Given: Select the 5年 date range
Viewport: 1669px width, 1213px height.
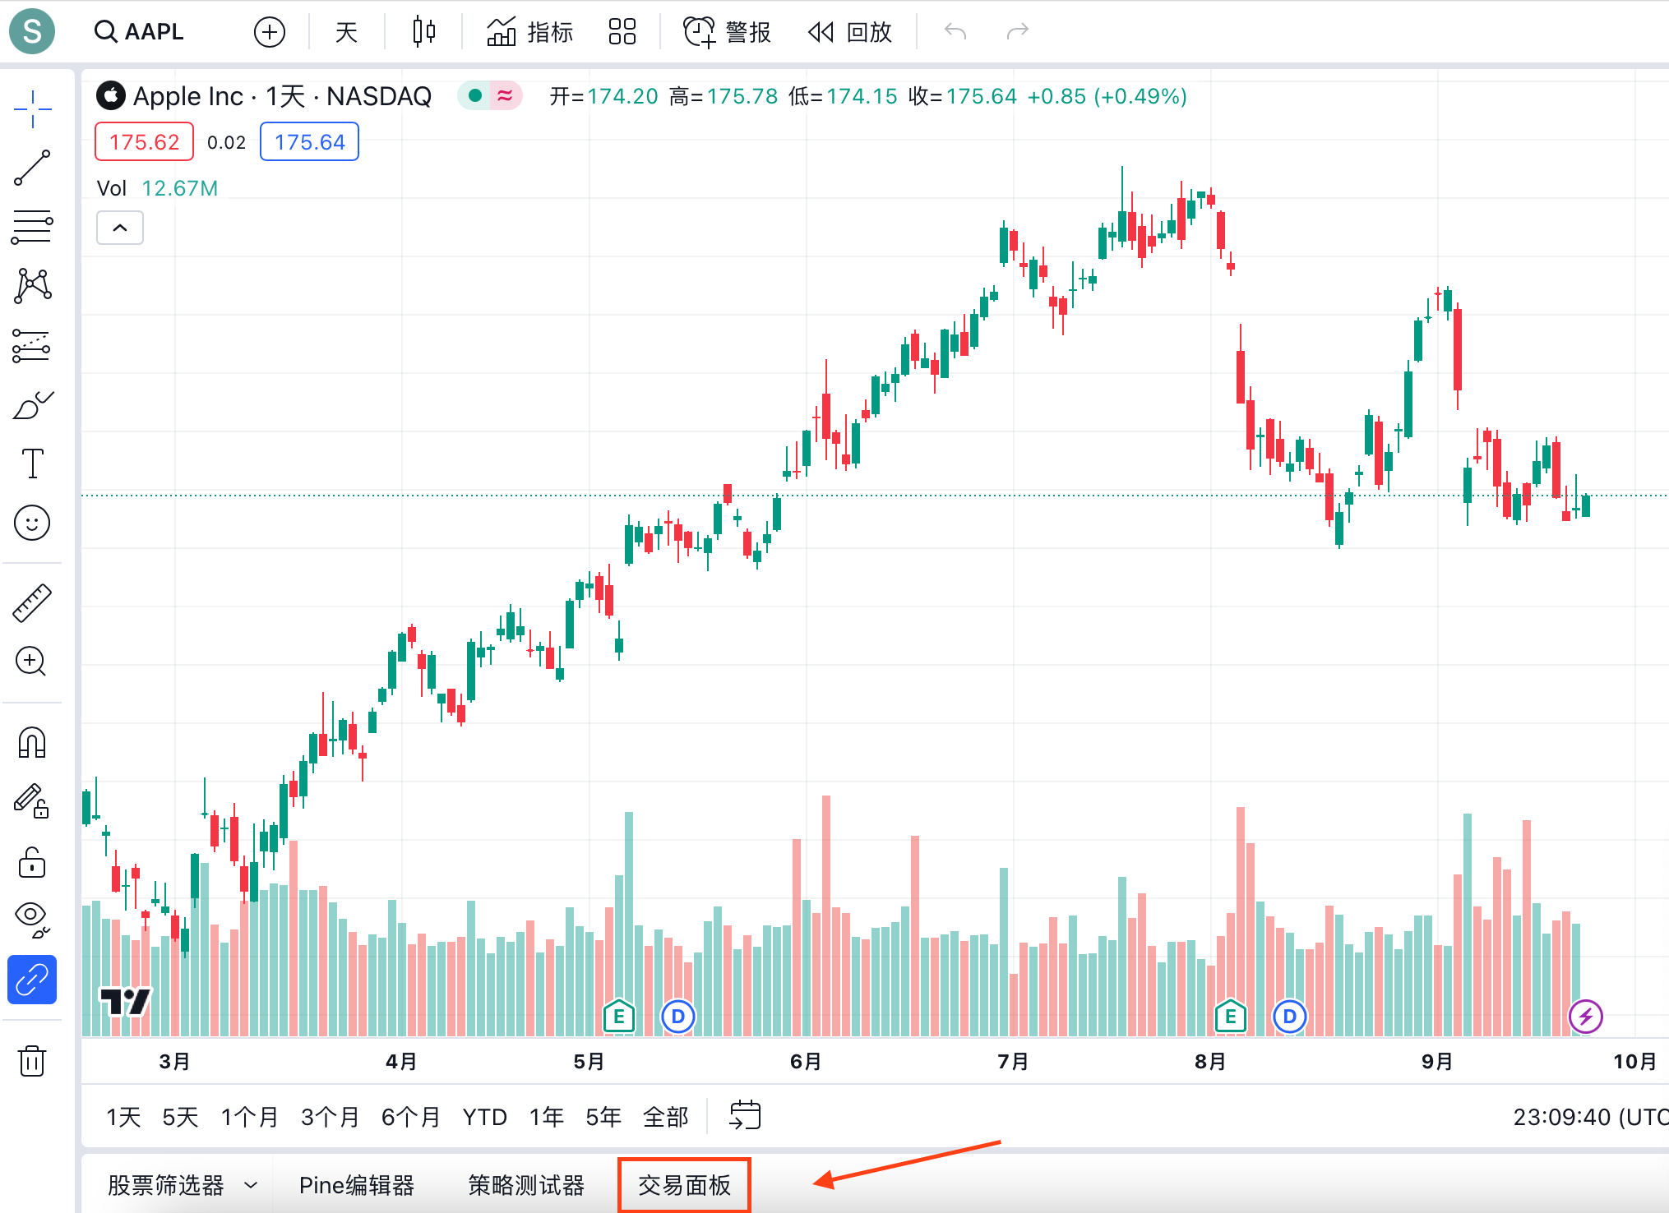Looking at the screenshot, I should pyautogui.click(x=603, y=1117).
